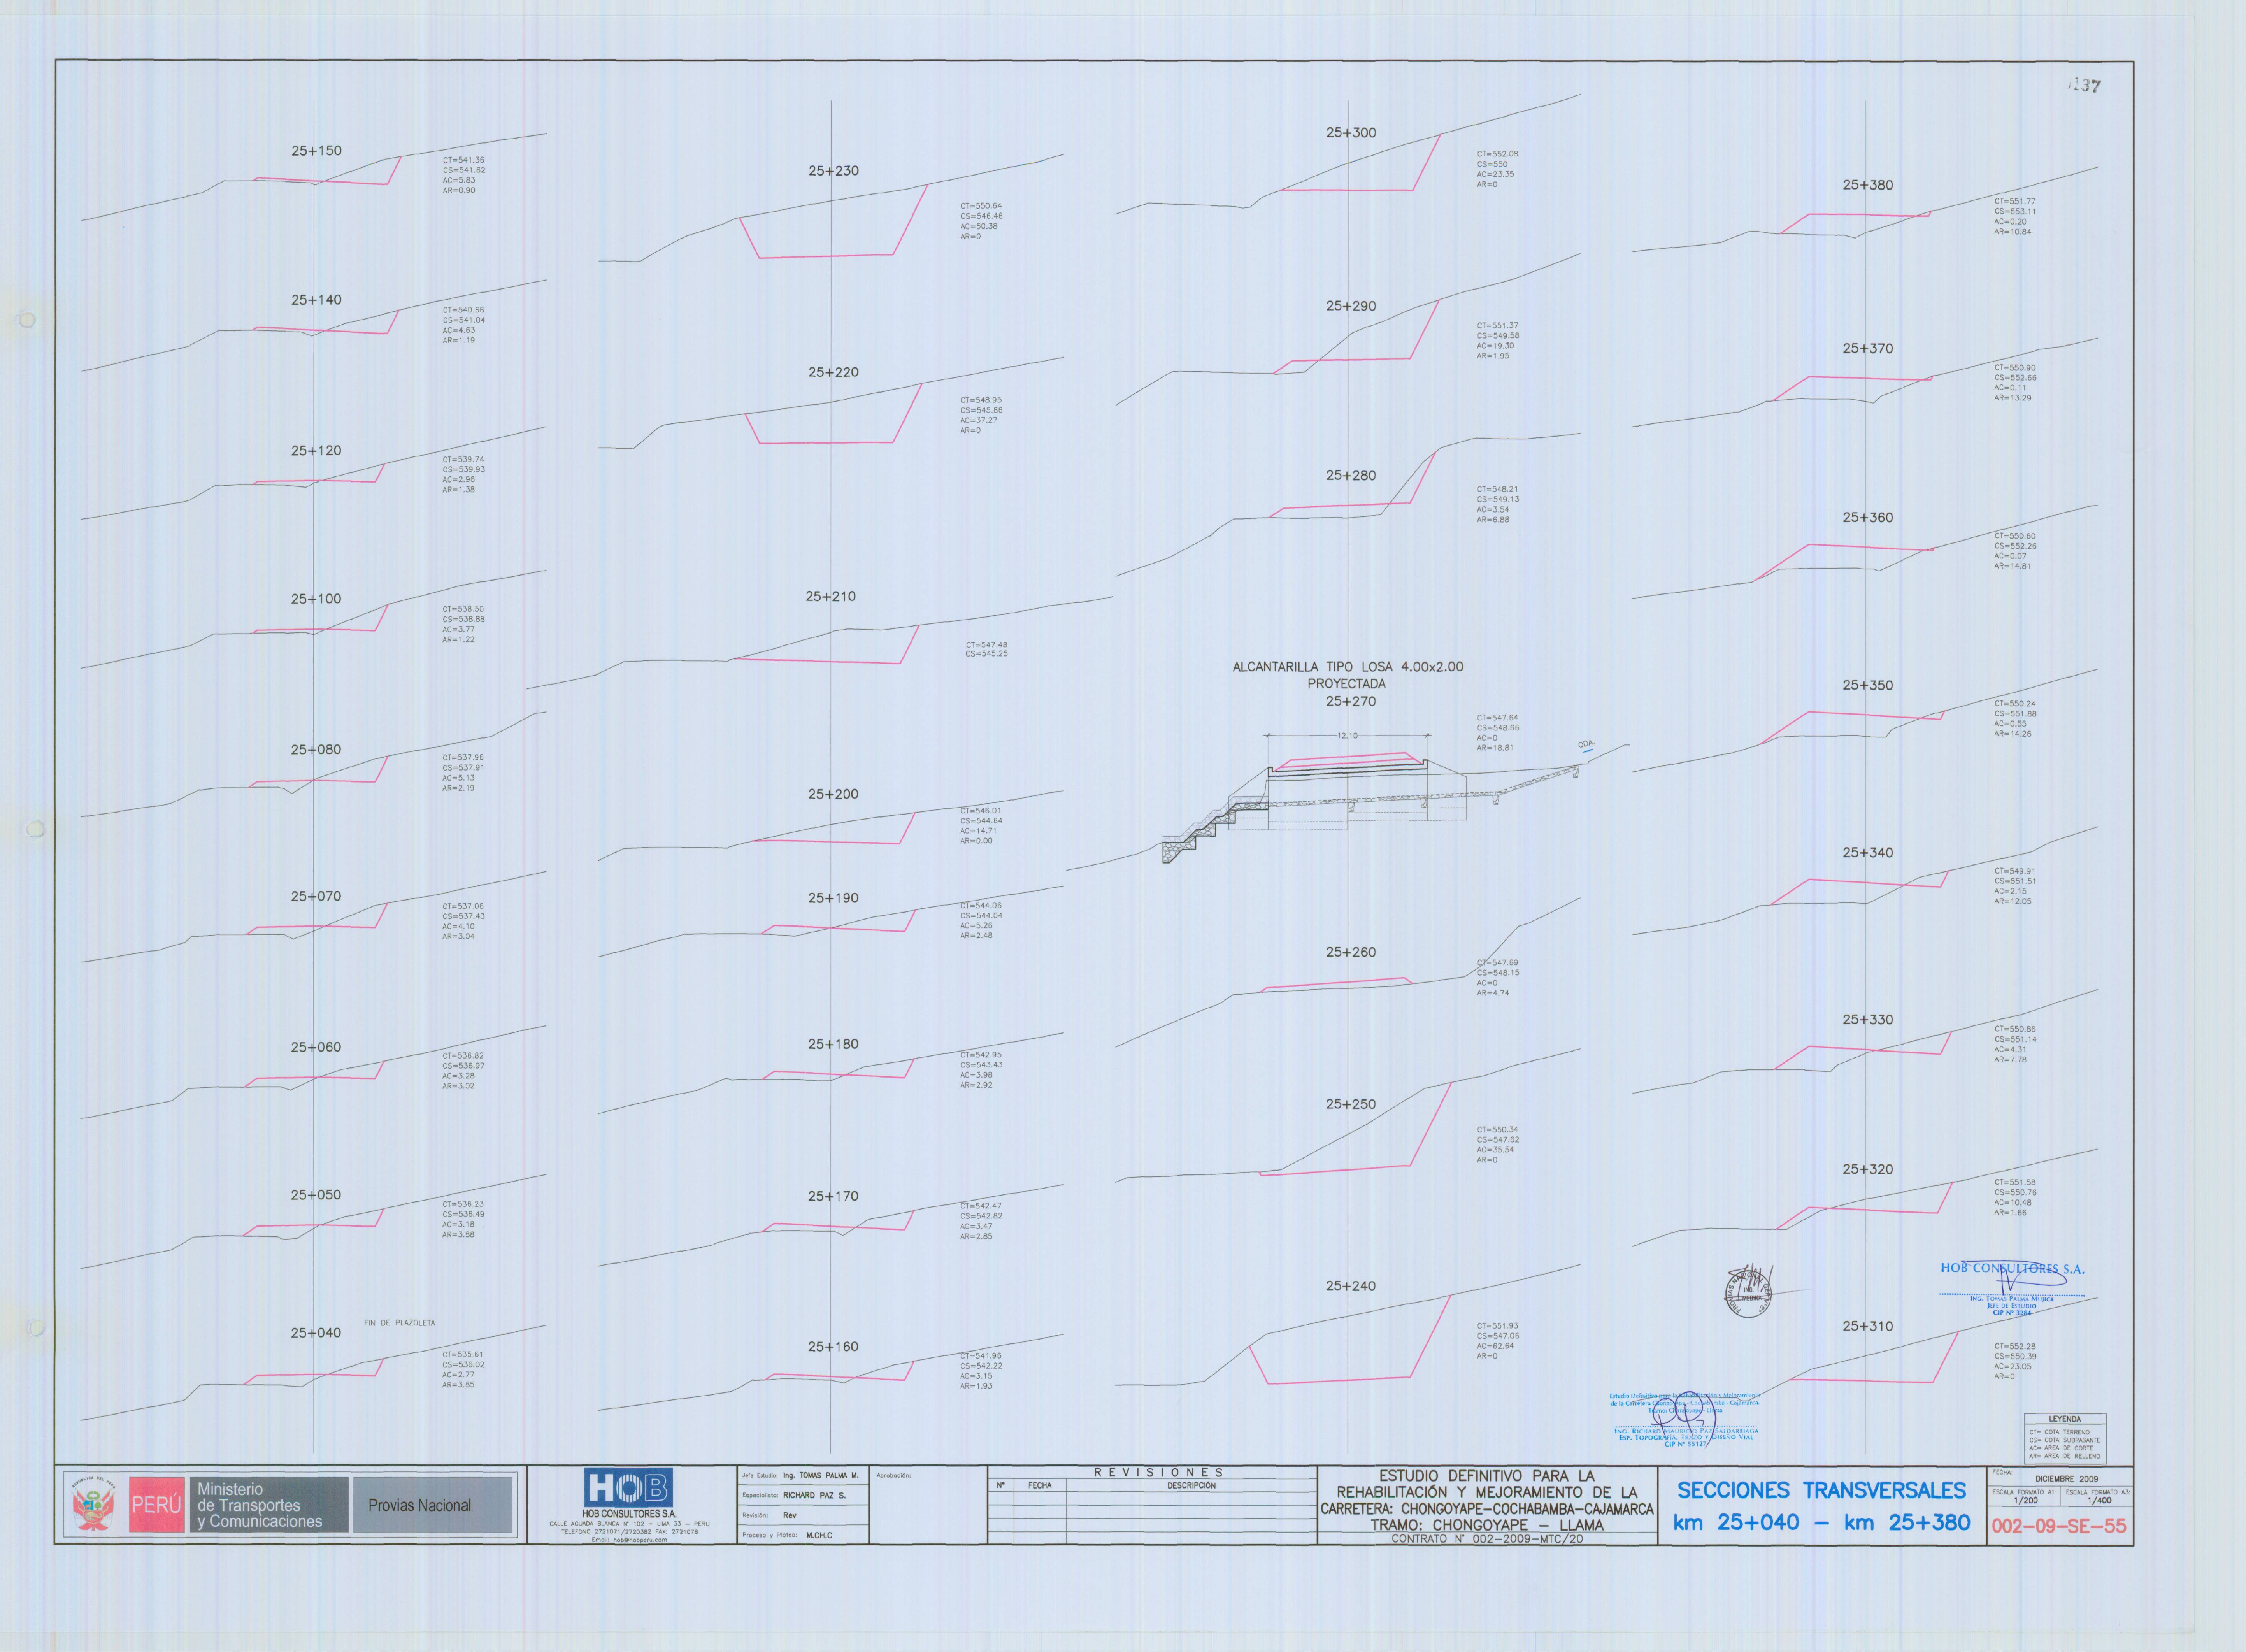Click the RICHARD PAZ S. specialist name
The width and height of the screenshot is (2246, 1652).
(x=814, y=1496)
